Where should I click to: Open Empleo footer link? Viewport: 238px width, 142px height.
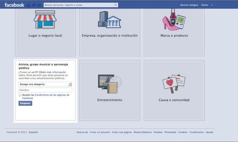(x=158, y=132)
